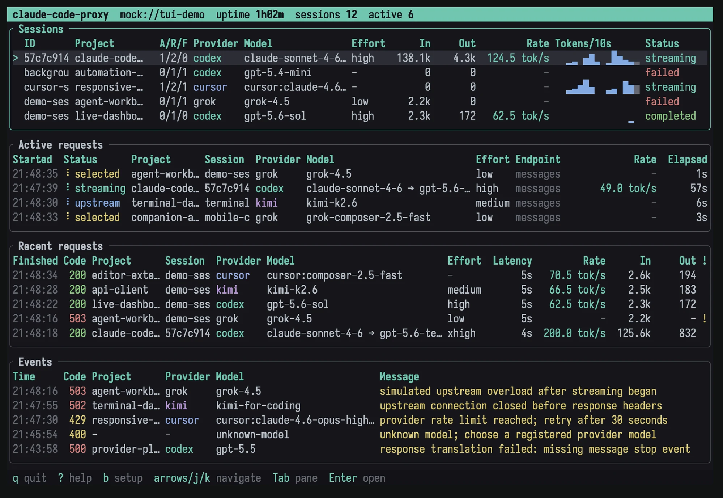Focus the Active requests pane title
This screenshot has height=498, width=723.
click(60, 145)
